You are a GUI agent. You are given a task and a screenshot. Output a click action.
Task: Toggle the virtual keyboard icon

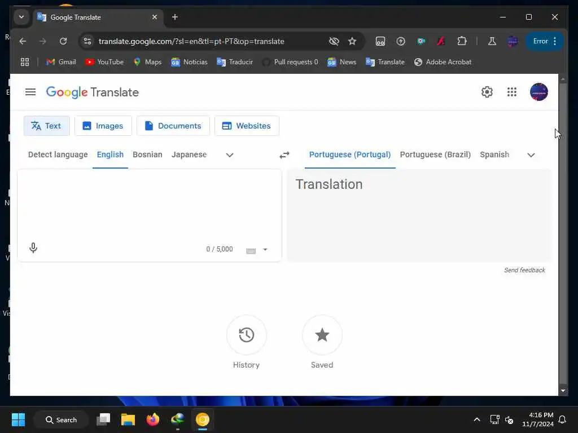click(x=251, y=251)
